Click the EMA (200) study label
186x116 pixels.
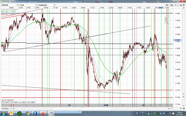click(x=9, y=11)
